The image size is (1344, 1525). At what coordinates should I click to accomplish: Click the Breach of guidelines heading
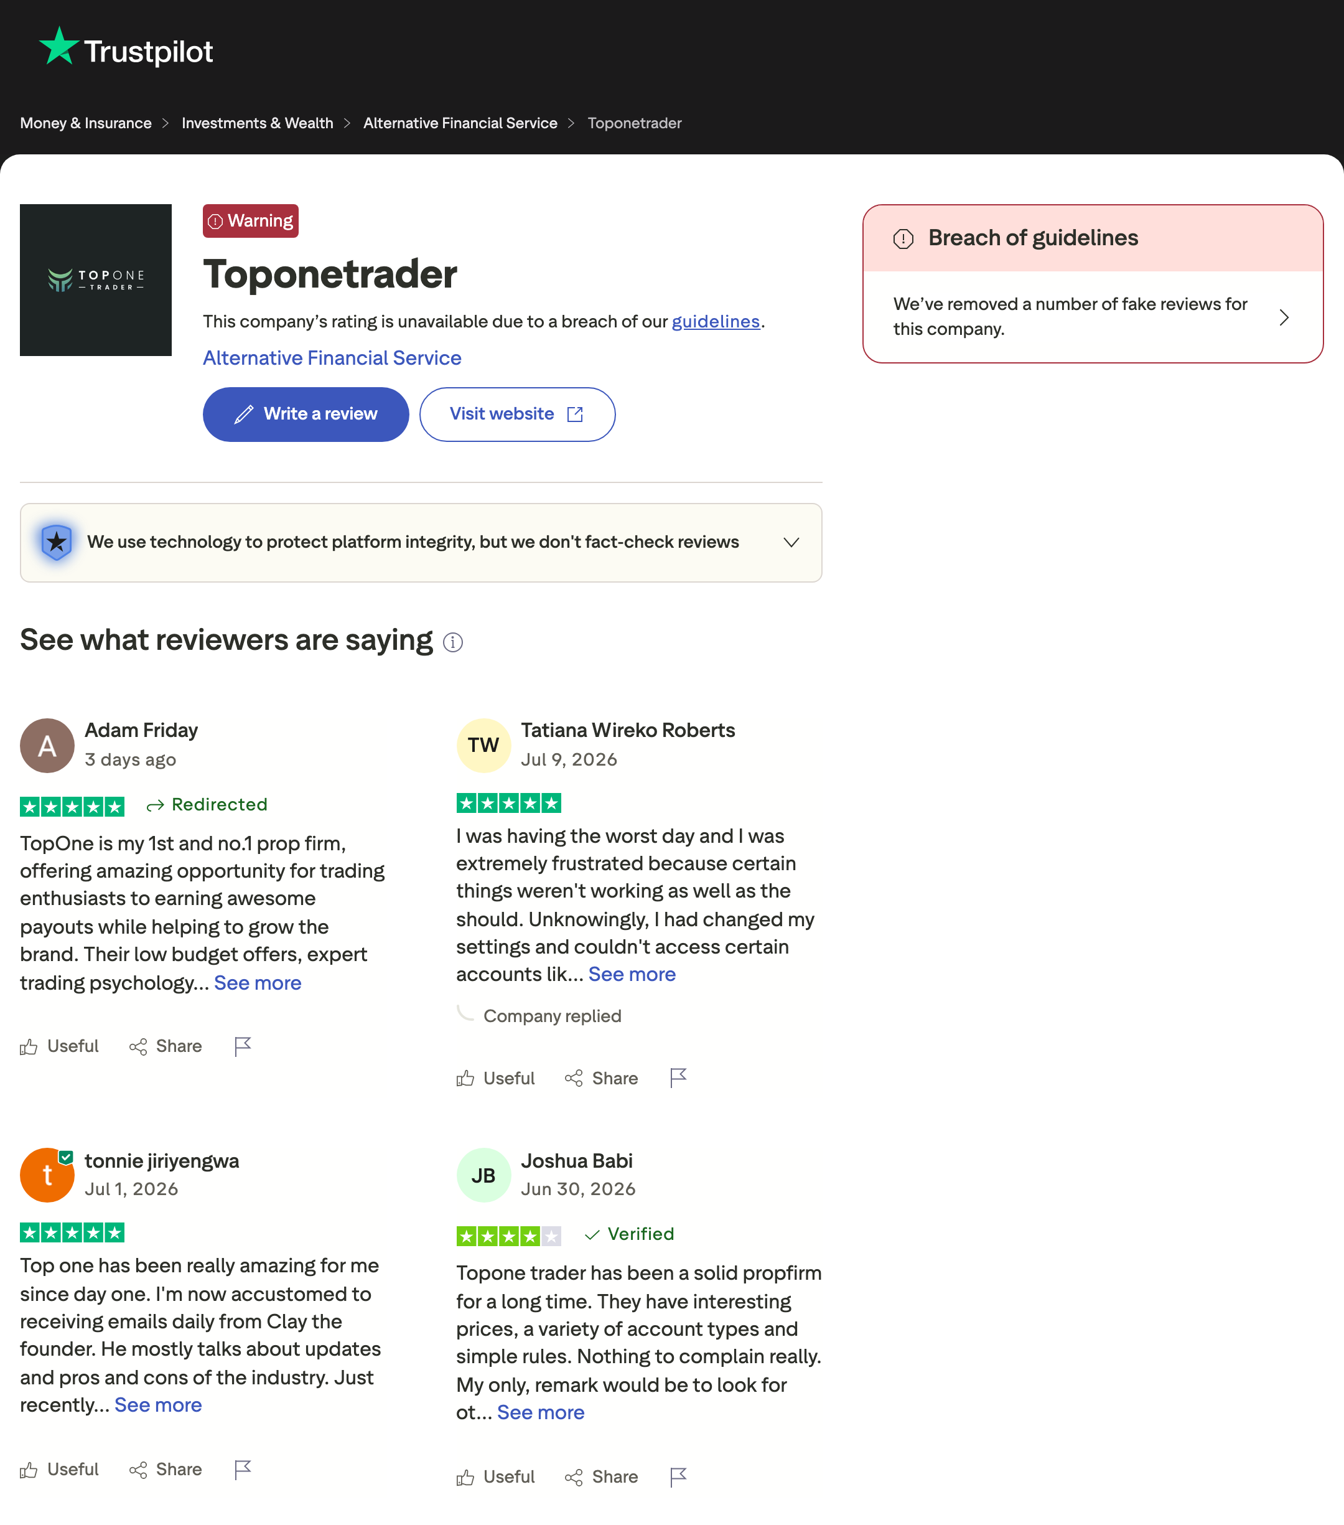[x=1033, y=238]
